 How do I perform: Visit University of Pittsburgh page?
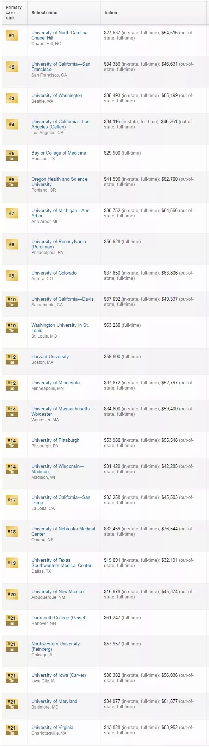[x=55, y=440]
